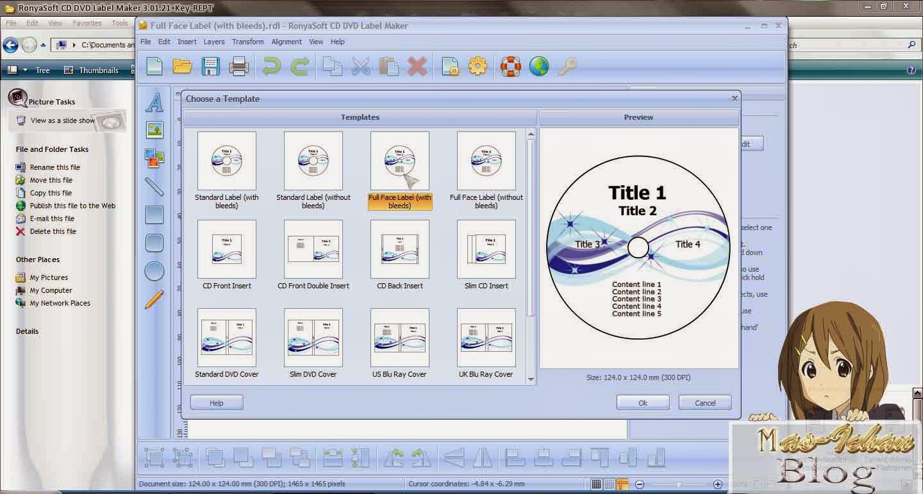Viewport: 923px width, 494px height.
Task: Click the Zoom out minus button
Action: pyautogui.click(x=640, y=484)
